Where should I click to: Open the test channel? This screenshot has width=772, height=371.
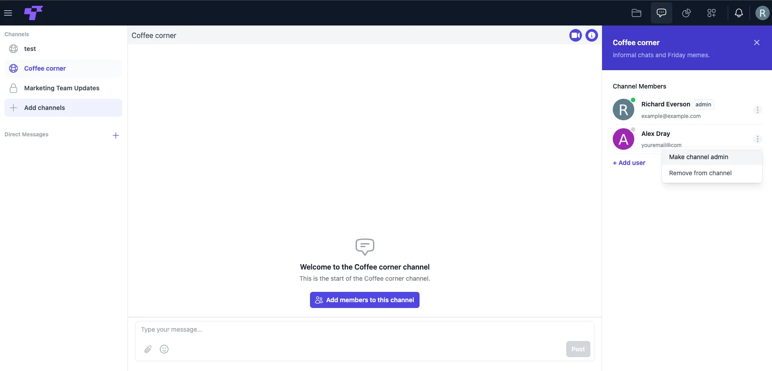(63, 49)
